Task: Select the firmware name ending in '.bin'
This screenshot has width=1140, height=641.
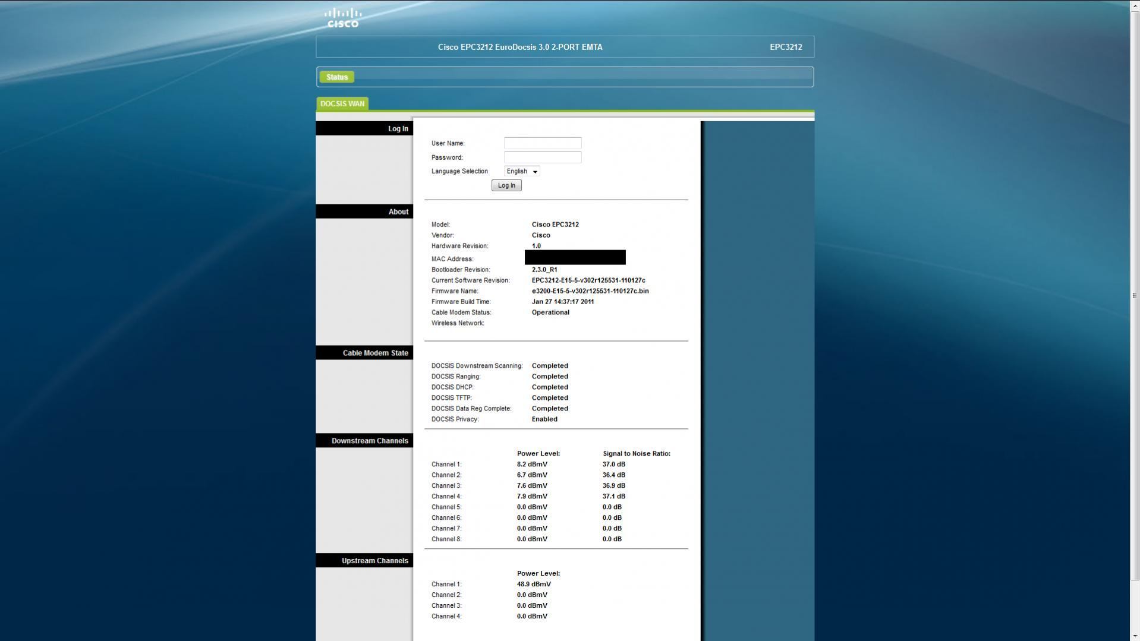Action: [590, 291]
